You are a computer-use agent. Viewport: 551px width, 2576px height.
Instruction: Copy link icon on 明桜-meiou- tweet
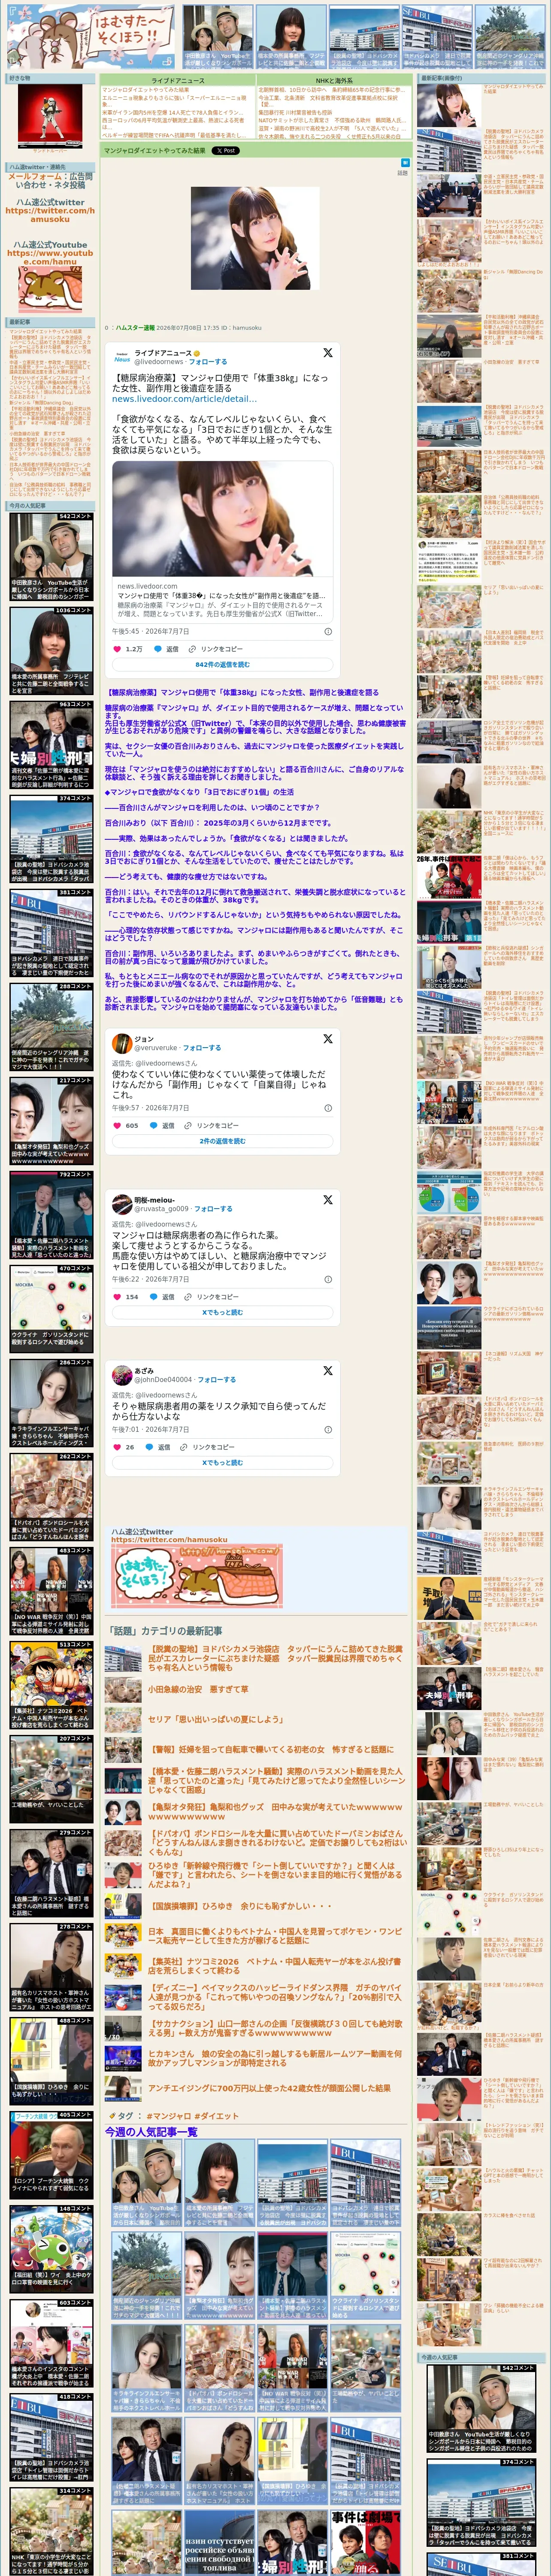189,1297
